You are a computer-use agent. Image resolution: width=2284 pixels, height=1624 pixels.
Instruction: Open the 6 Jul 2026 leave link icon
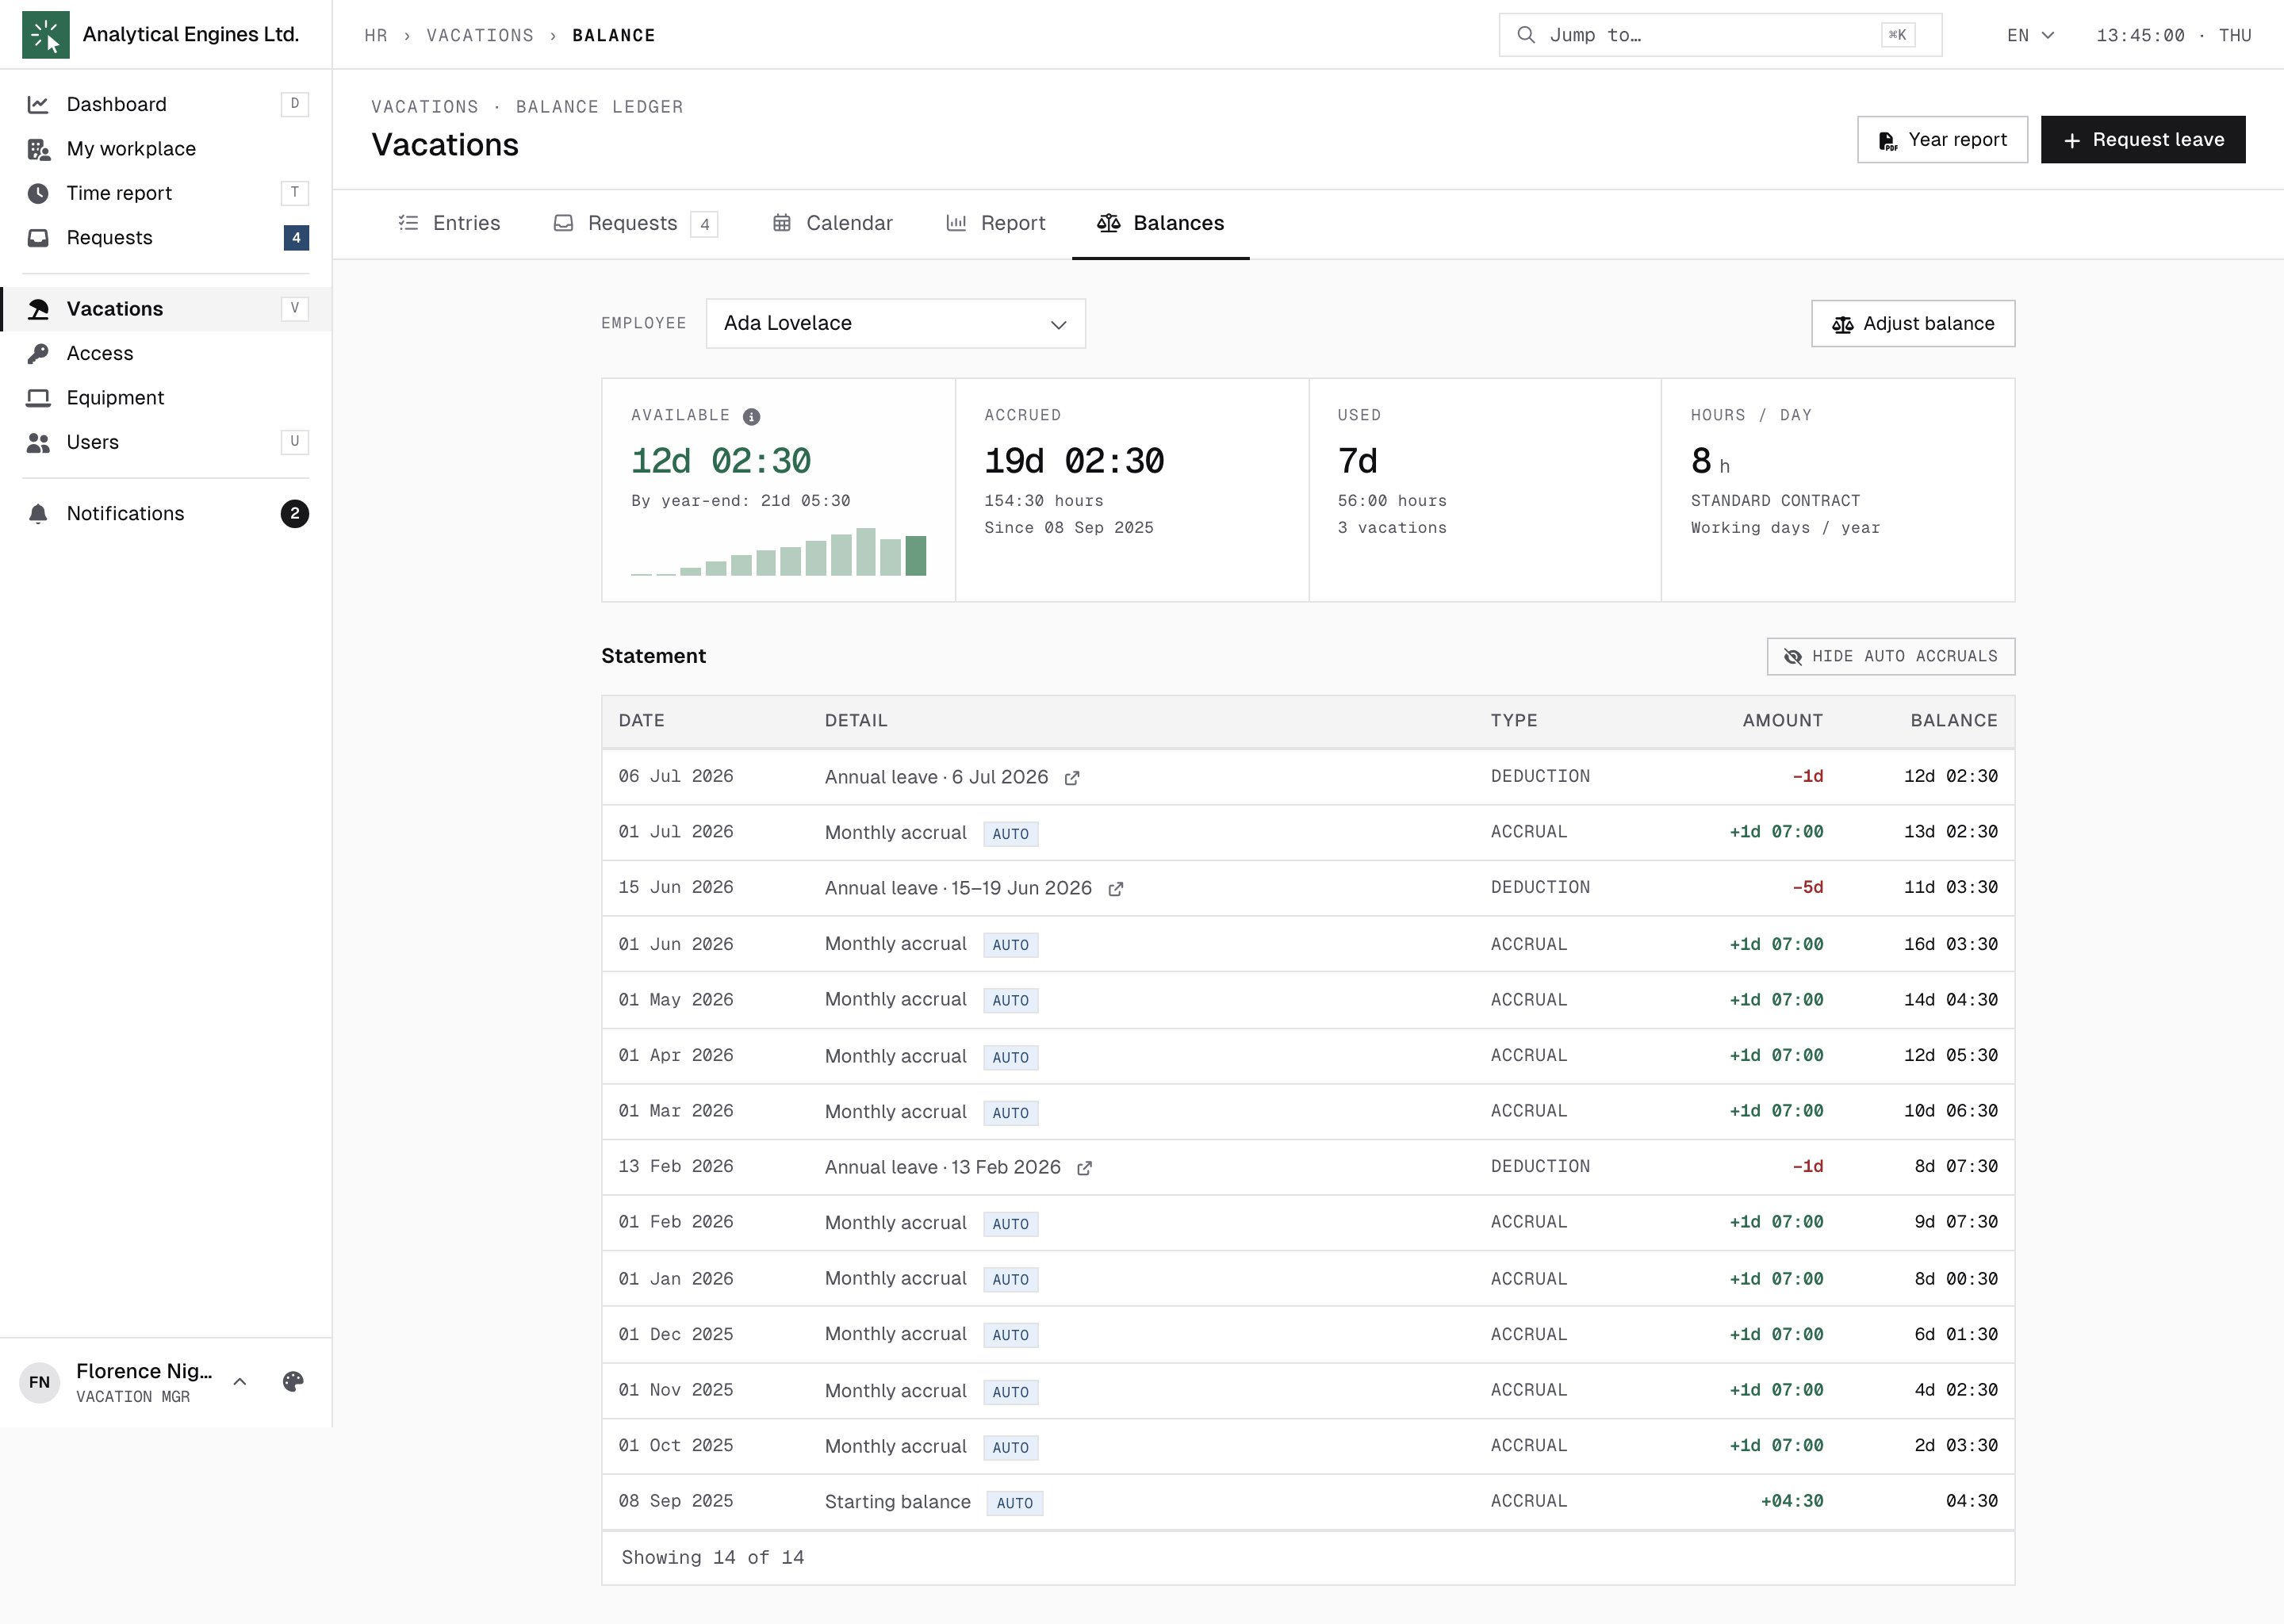[x=1071, y=778]
